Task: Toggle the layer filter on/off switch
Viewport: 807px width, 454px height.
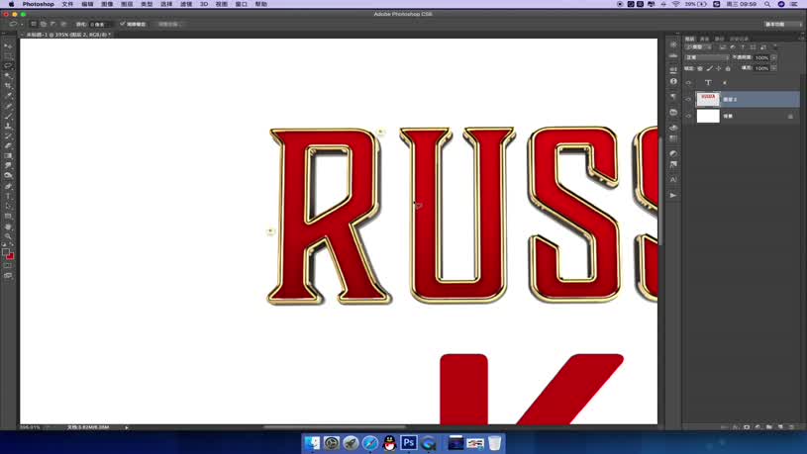Action: pyautogui.click(x=775, y=47)
